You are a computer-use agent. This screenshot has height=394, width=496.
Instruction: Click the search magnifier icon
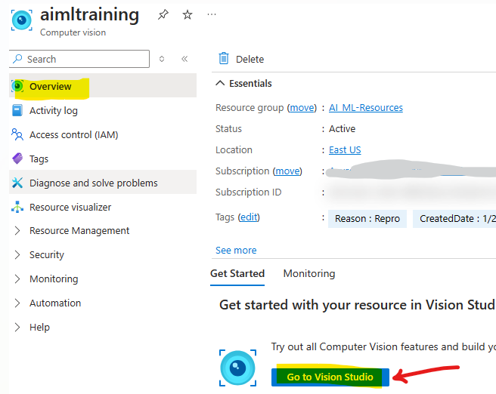17,59
